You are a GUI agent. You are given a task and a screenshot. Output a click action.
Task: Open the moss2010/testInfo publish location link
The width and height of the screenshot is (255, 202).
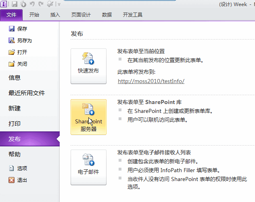tap(151, 81)
